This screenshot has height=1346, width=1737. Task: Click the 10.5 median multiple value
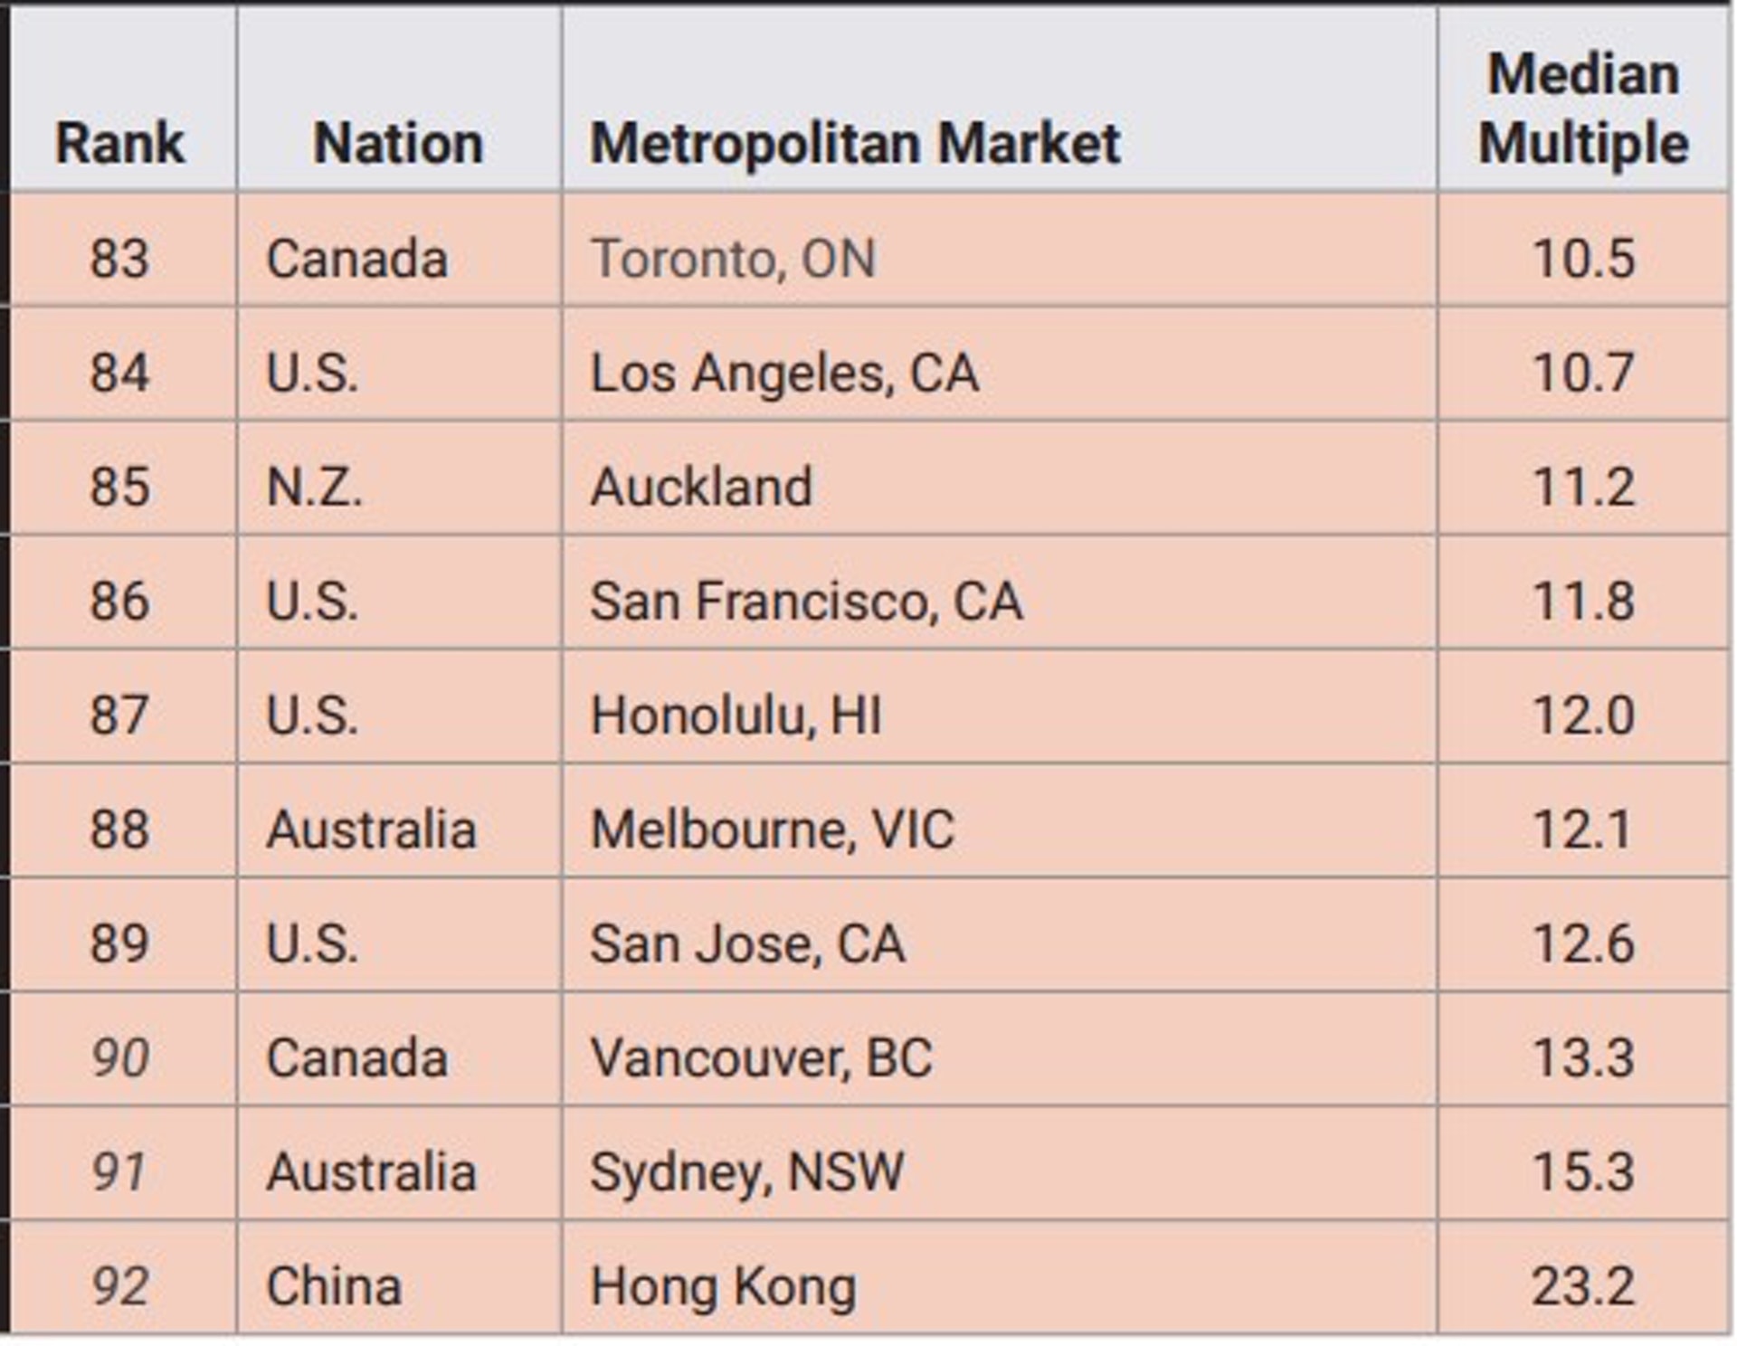point(1583,258)
